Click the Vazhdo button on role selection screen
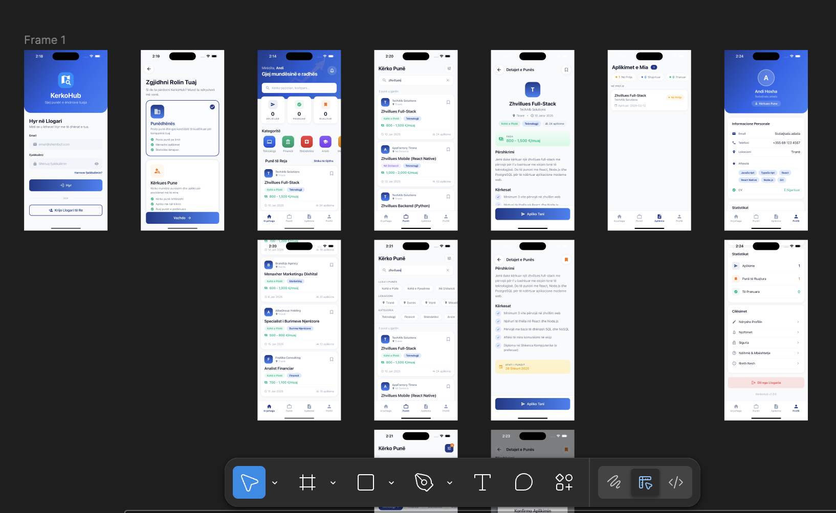 [x=182, y=218]
